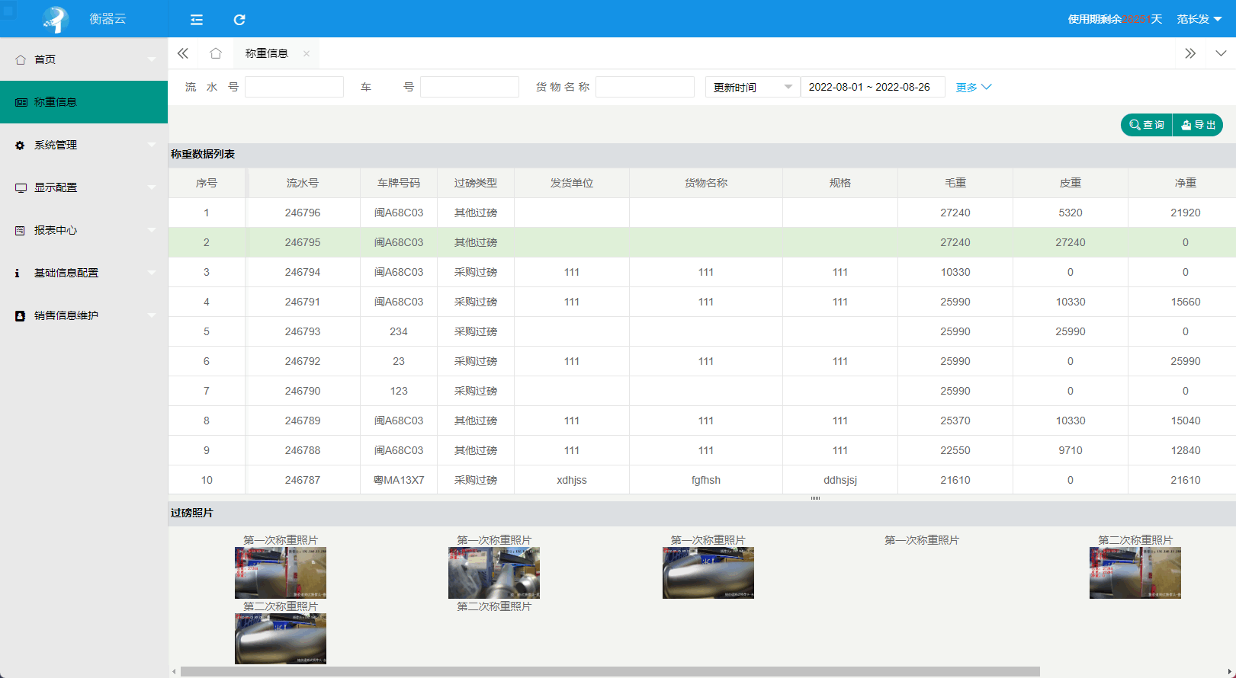Focus the 车号 input field

click(470, 87)
